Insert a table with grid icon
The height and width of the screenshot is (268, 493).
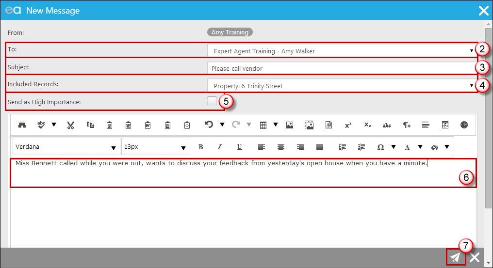263,125
